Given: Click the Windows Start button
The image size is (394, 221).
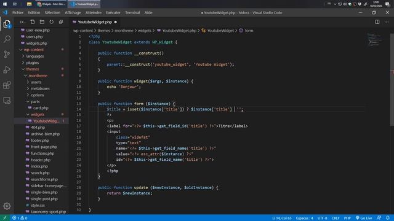Looking at the screenshot, I should [x=5, y=4].
